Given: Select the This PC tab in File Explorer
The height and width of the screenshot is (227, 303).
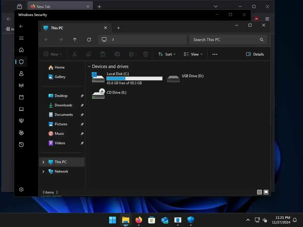Looking at the screenshot, I should (76, 28).
